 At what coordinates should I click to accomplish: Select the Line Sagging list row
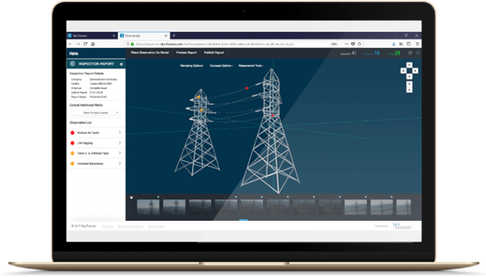[96, 143]
